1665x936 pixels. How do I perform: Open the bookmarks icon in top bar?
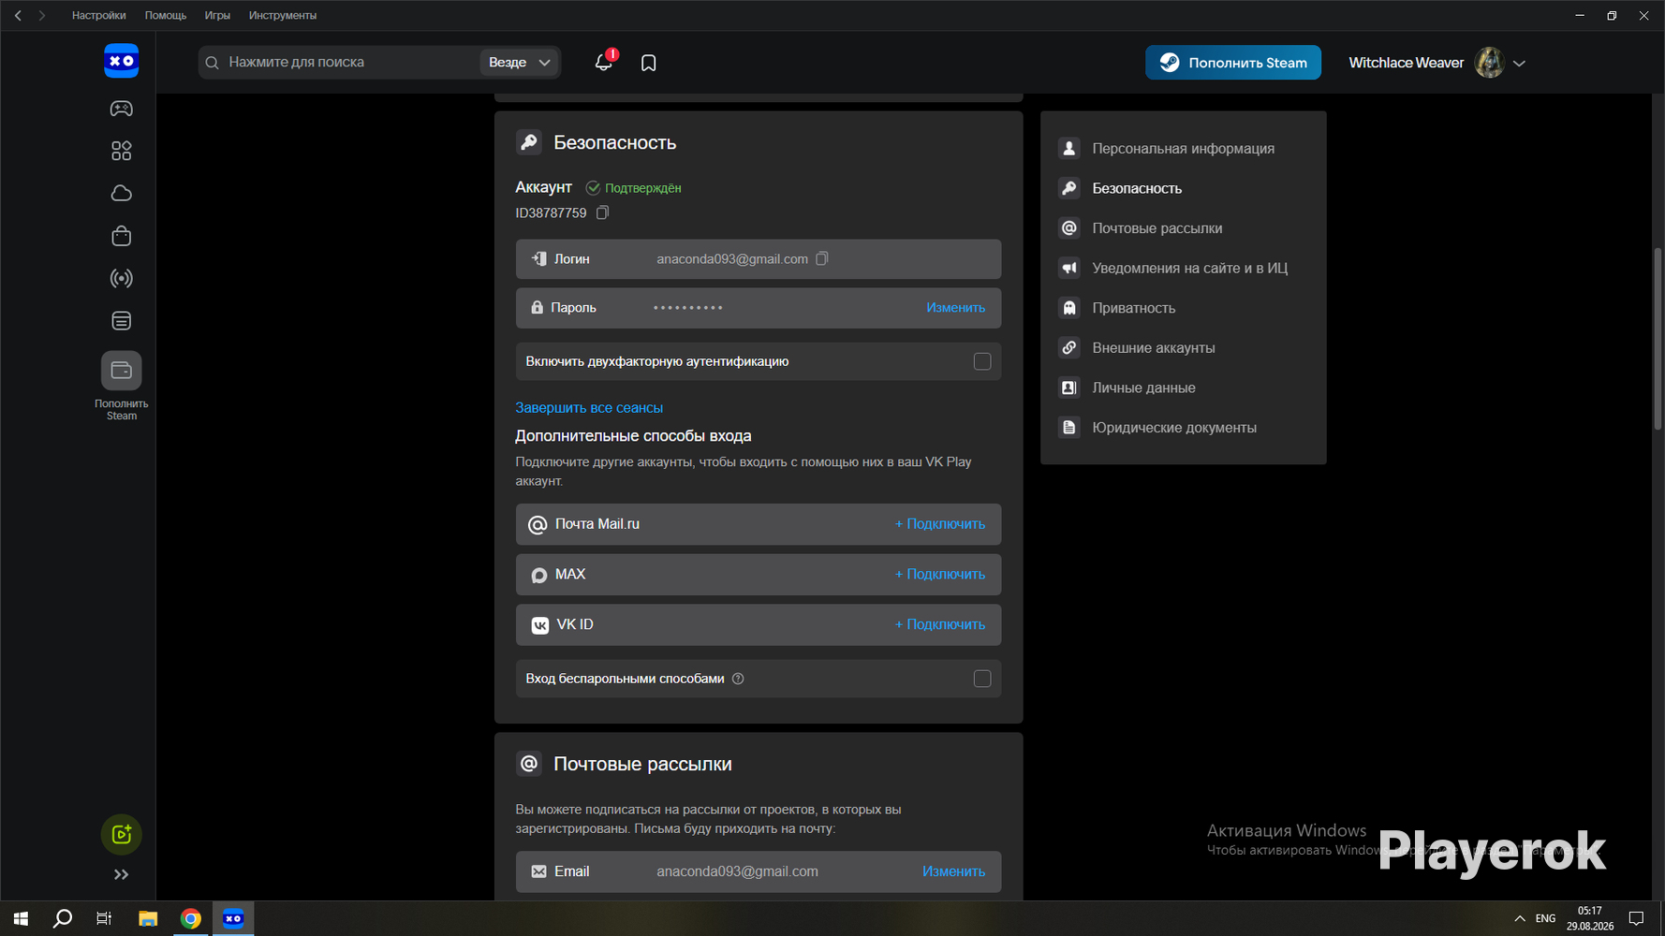tap(648, 63)
